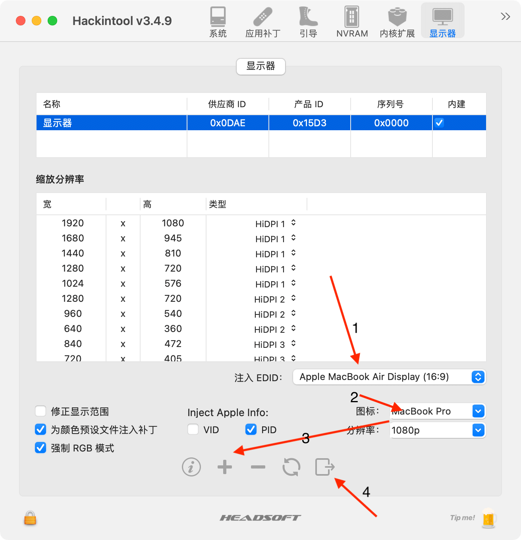Click the refresh icon

click(x=291, y=467)
